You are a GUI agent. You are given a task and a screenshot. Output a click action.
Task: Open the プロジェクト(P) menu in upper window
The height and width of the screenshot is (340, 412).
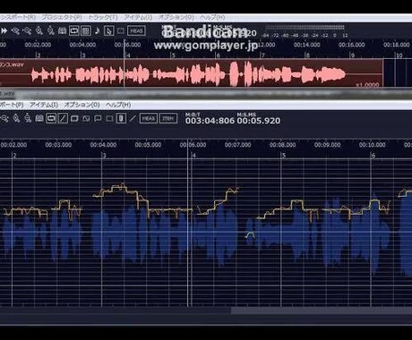click(x=61, y=17)
